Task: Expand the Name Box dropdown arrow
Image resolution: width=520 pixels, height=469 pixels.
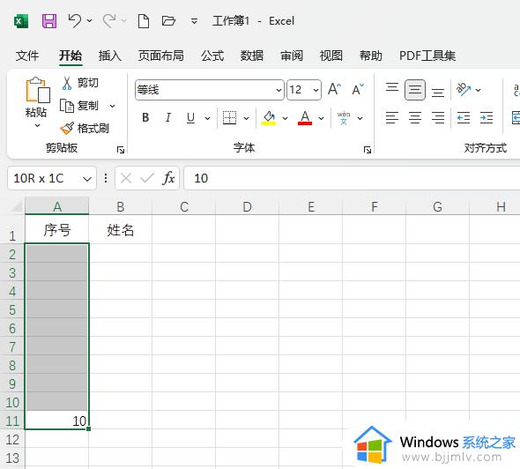Action: tap(87, 179)
